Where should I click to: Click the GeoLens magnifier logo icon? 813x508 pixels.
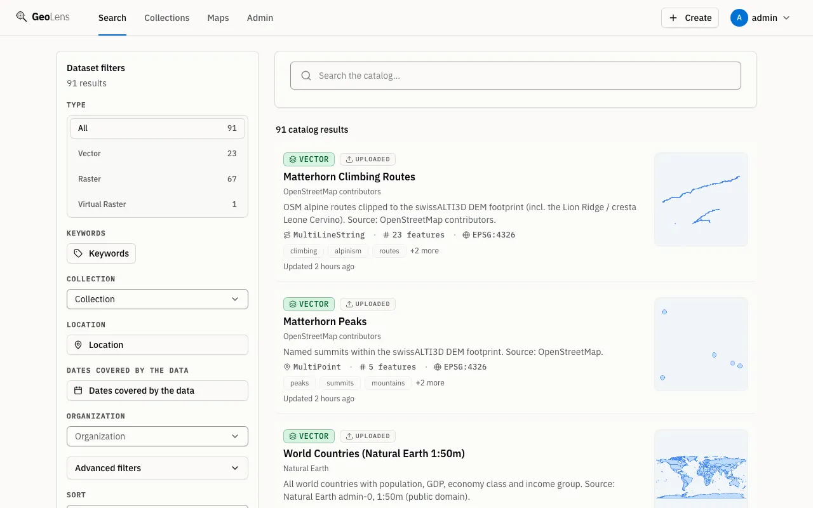click(x=22, y=17)
